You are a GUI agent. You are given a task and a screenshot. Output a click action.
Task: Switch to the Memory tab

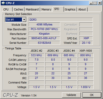click(46, 9)
